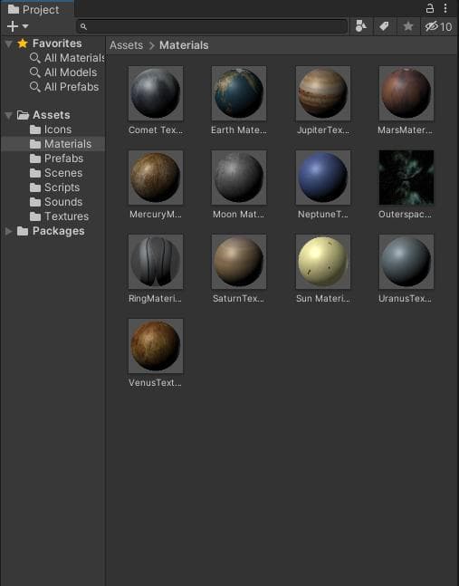Open the create dropdown arrow beside plus
Viewport: 459px width, 586px height.
[x=25, y=26]
